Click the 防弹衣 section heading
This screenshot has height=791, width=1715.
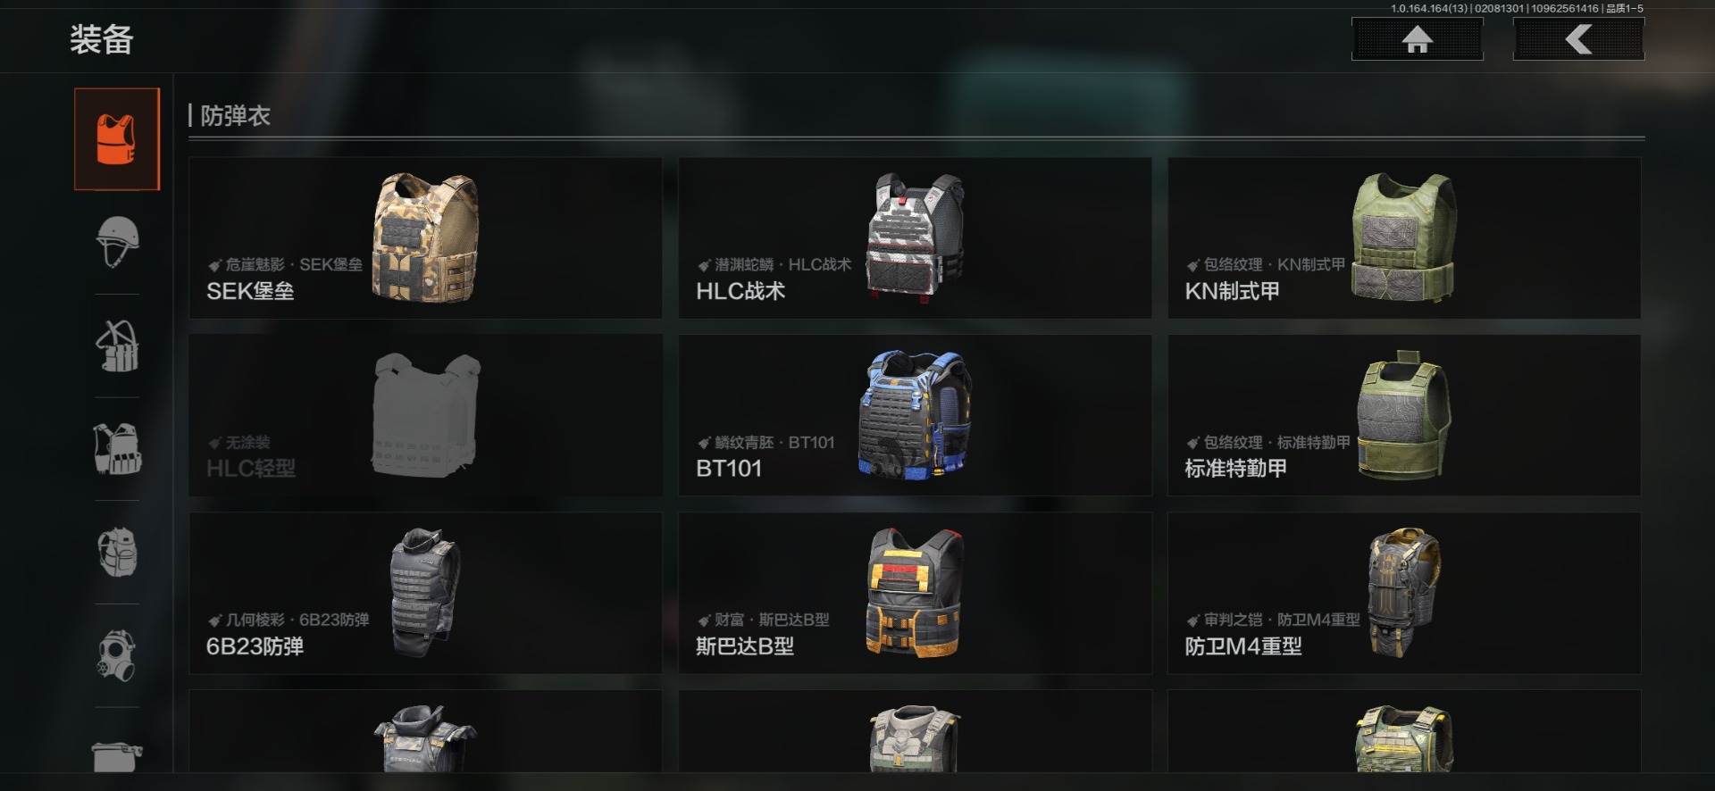click(235, 116)
